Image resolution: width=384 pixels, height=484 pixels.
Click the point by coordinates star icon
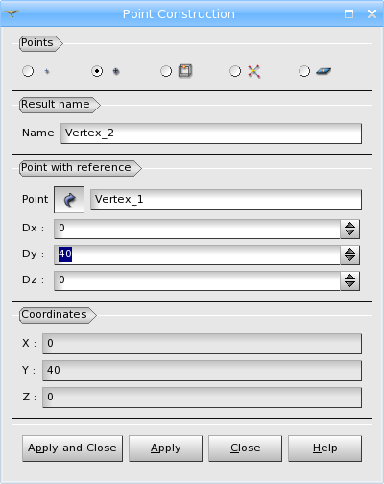[47, 71]
